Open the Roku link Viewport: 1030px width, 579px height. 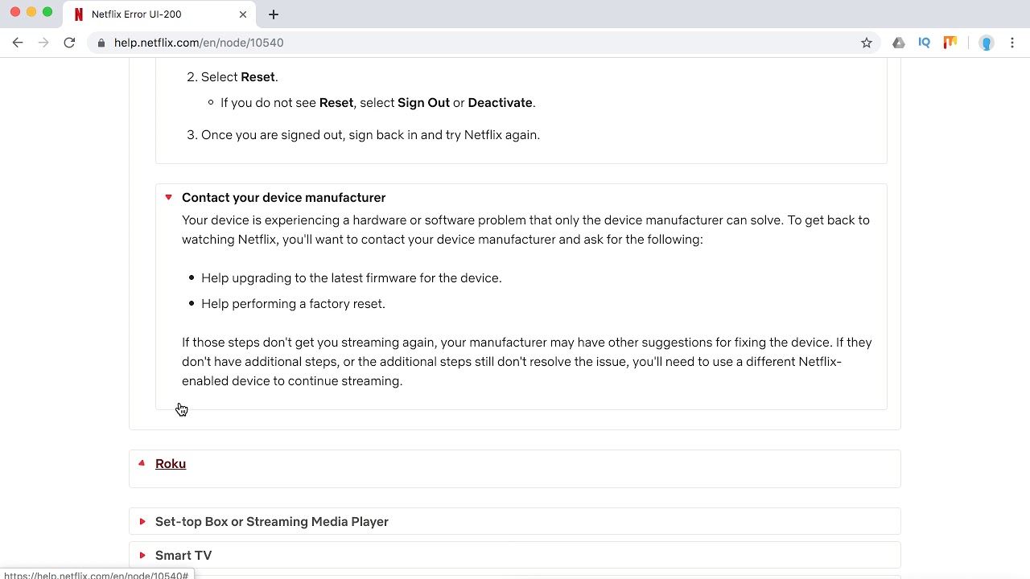tap(171, 464)
